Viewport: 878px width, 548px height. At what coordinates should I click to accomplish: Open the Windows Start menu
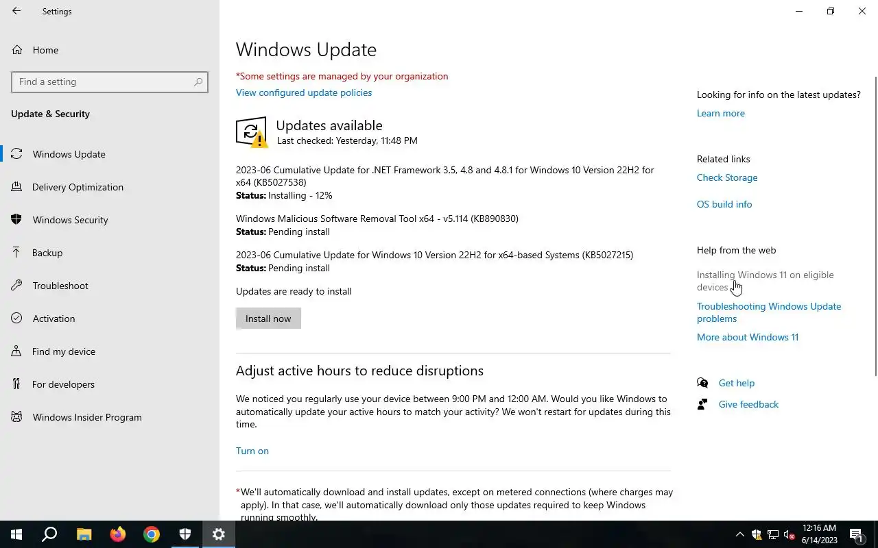[16, 534]
